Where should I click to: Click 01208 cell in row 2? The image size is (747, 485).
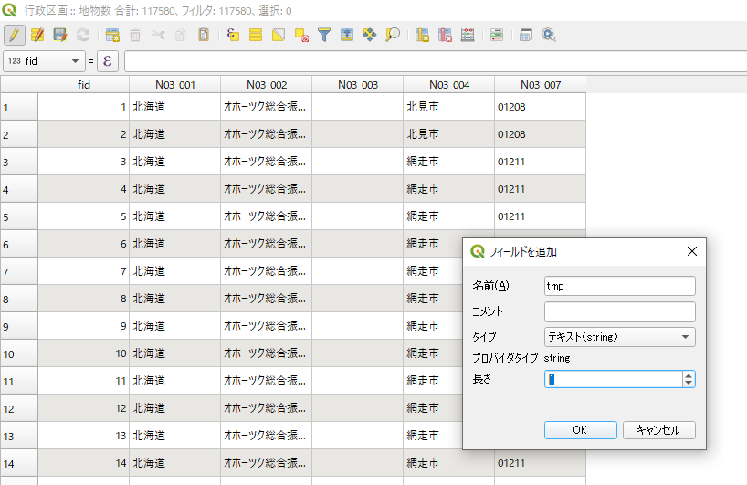tap(541, 134)
